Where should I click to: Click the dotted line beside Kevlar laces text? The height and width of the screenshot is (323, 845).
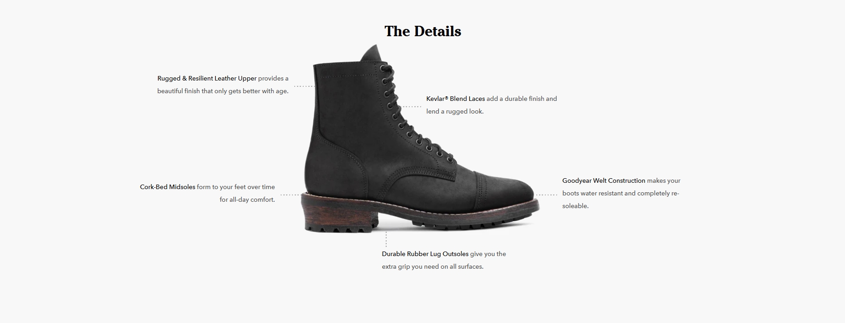pyautogui.click(x=412, y=107)
